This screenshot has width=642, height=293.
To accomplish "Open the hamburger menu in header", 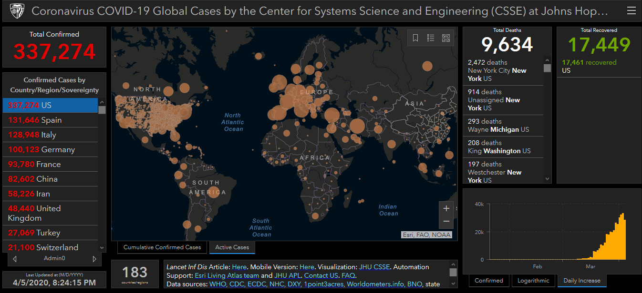I will pos(631,10).
